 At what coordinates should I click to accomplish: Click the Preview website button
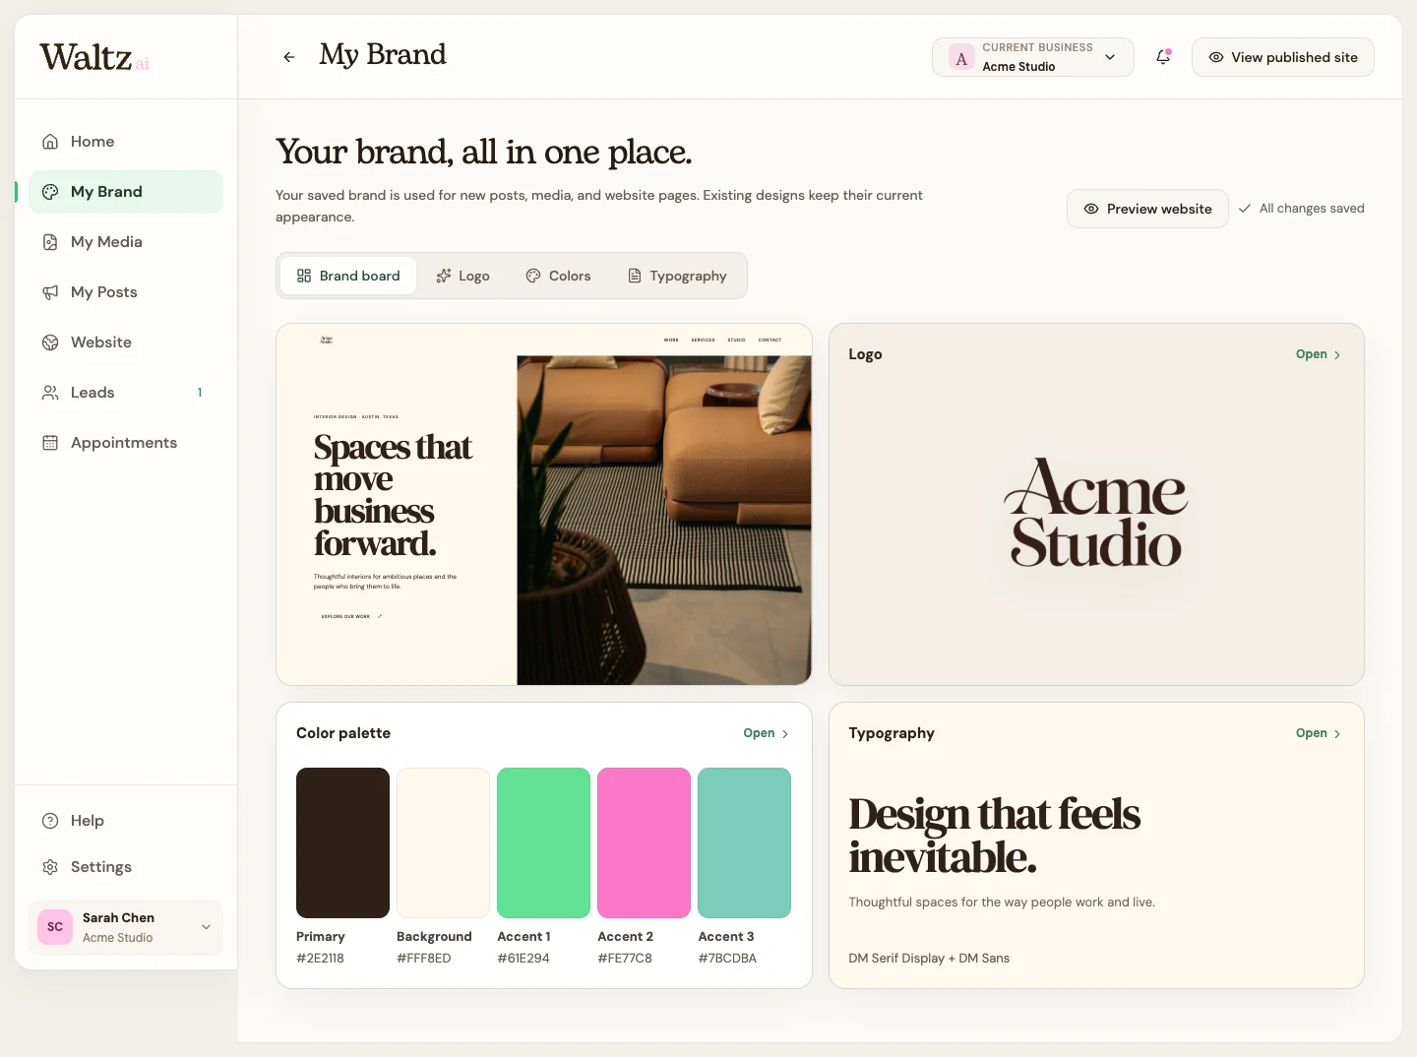1147,209
